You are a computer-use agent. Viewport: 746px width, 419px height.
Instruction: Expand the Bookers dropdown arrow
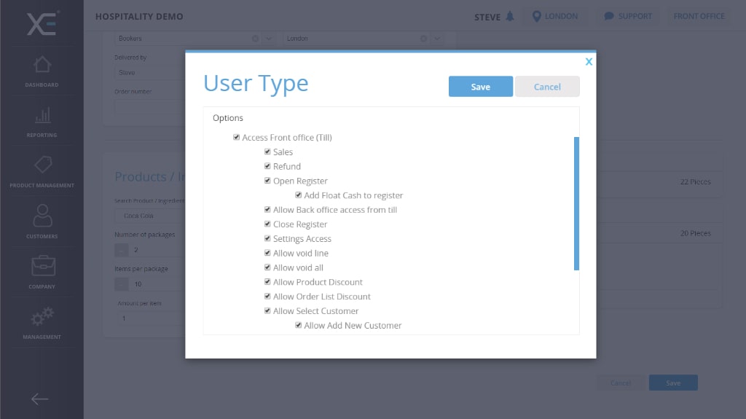click(x=268, y=38)
